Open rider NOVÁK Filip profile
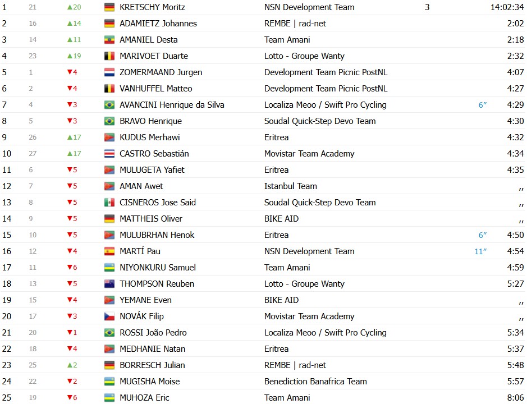The height and width of the screenshot is (404, 527). point(142,316)
